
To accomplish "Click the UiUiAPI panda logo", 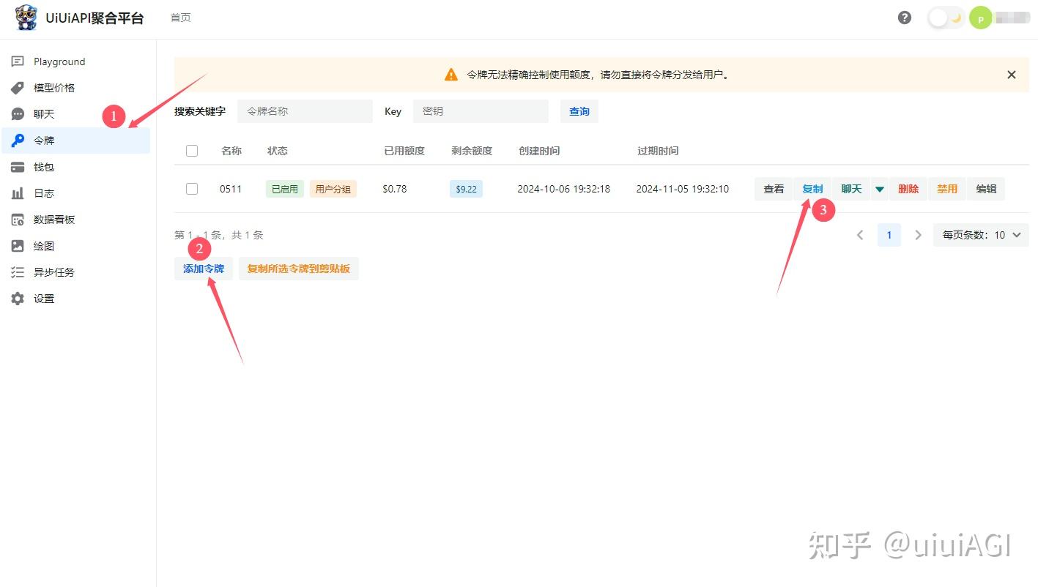I will [26, 18].
